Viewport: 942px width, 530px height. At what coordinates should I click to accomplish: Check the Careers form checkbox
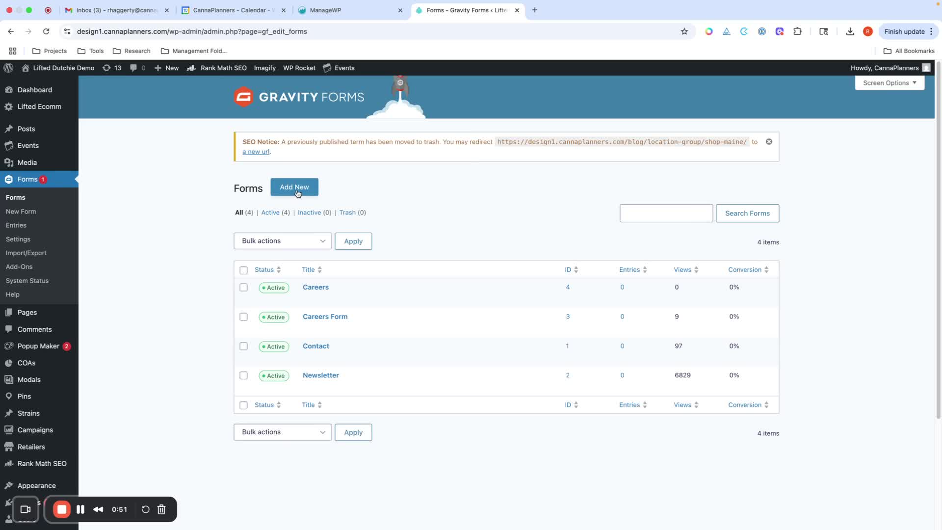[243, 288]
